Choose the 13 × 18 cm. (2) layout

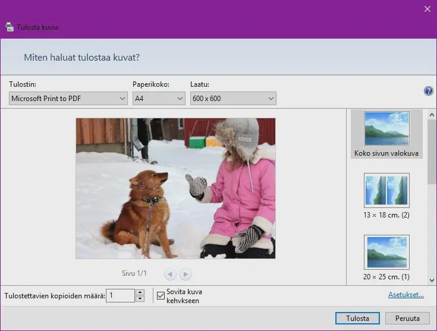pos(386,196)
